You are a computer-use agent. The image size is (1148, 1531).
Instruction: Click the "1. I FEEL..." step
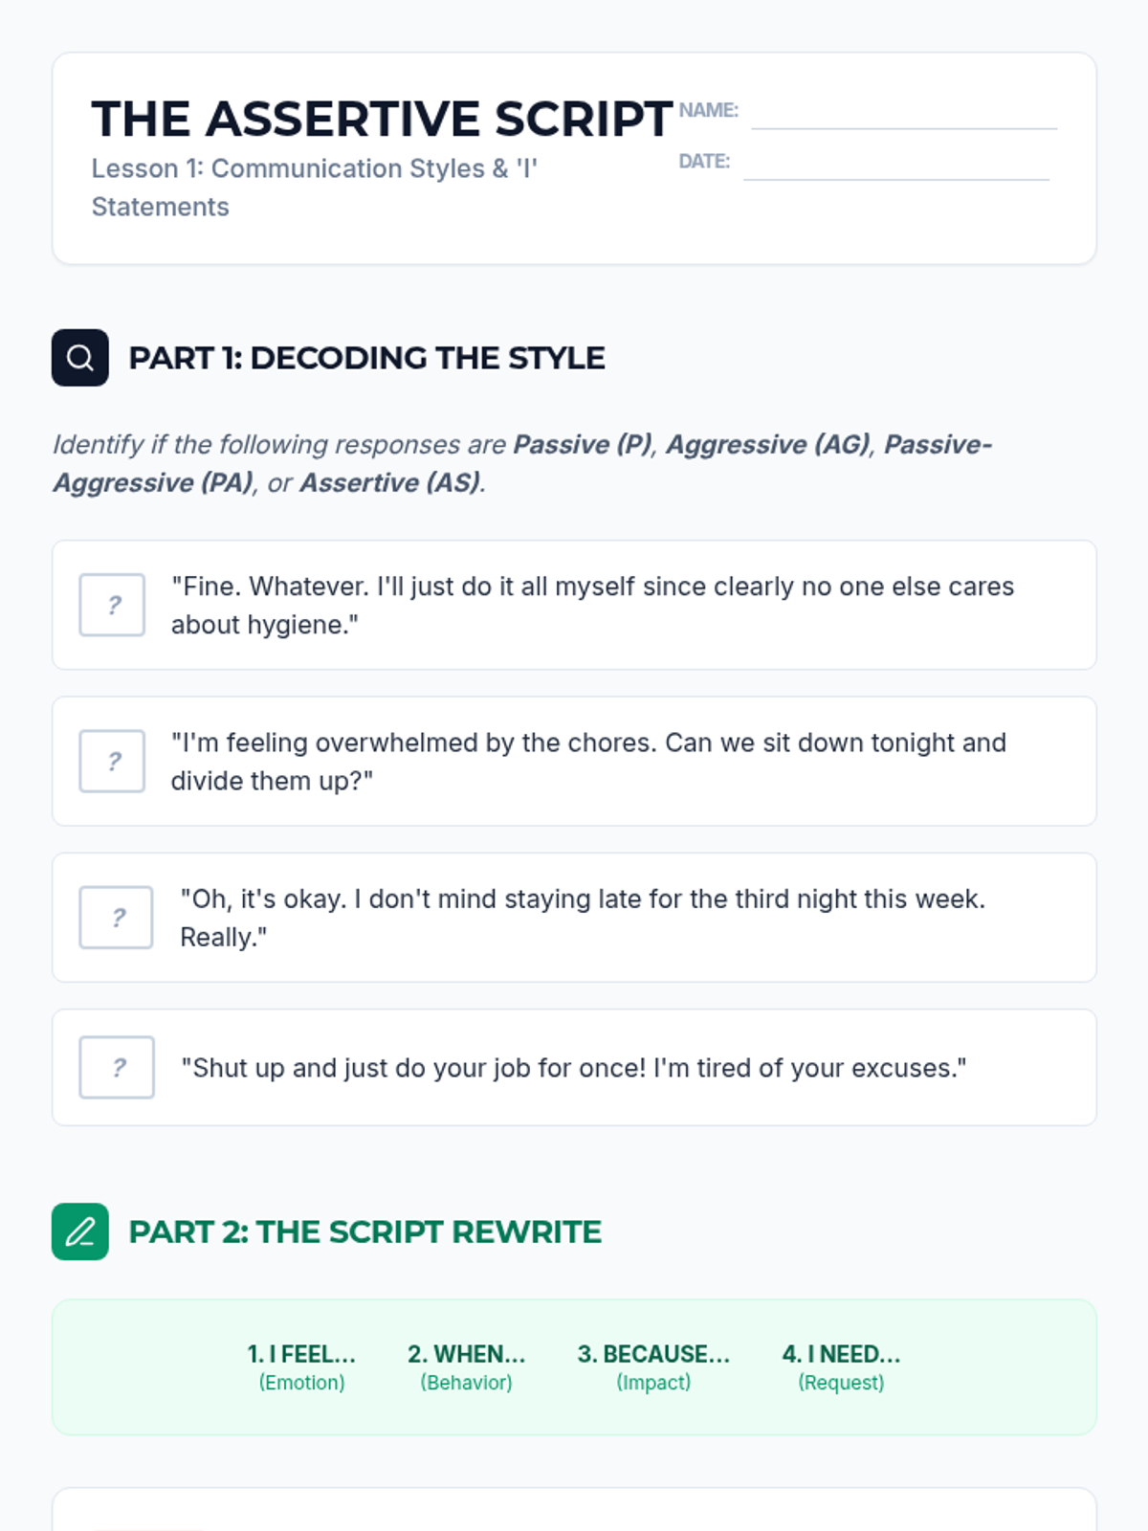coord(301,1366)
